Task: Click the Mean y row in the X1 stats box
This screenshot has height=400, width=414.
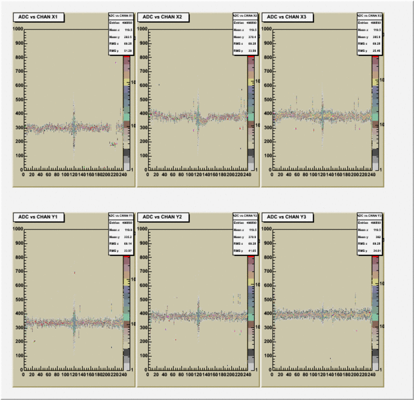Action: pos(121,37)
